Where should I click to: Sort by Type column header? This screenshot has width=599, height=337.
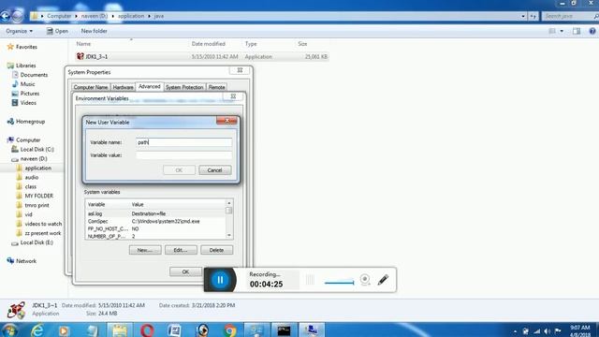click(x=251, y=44)
